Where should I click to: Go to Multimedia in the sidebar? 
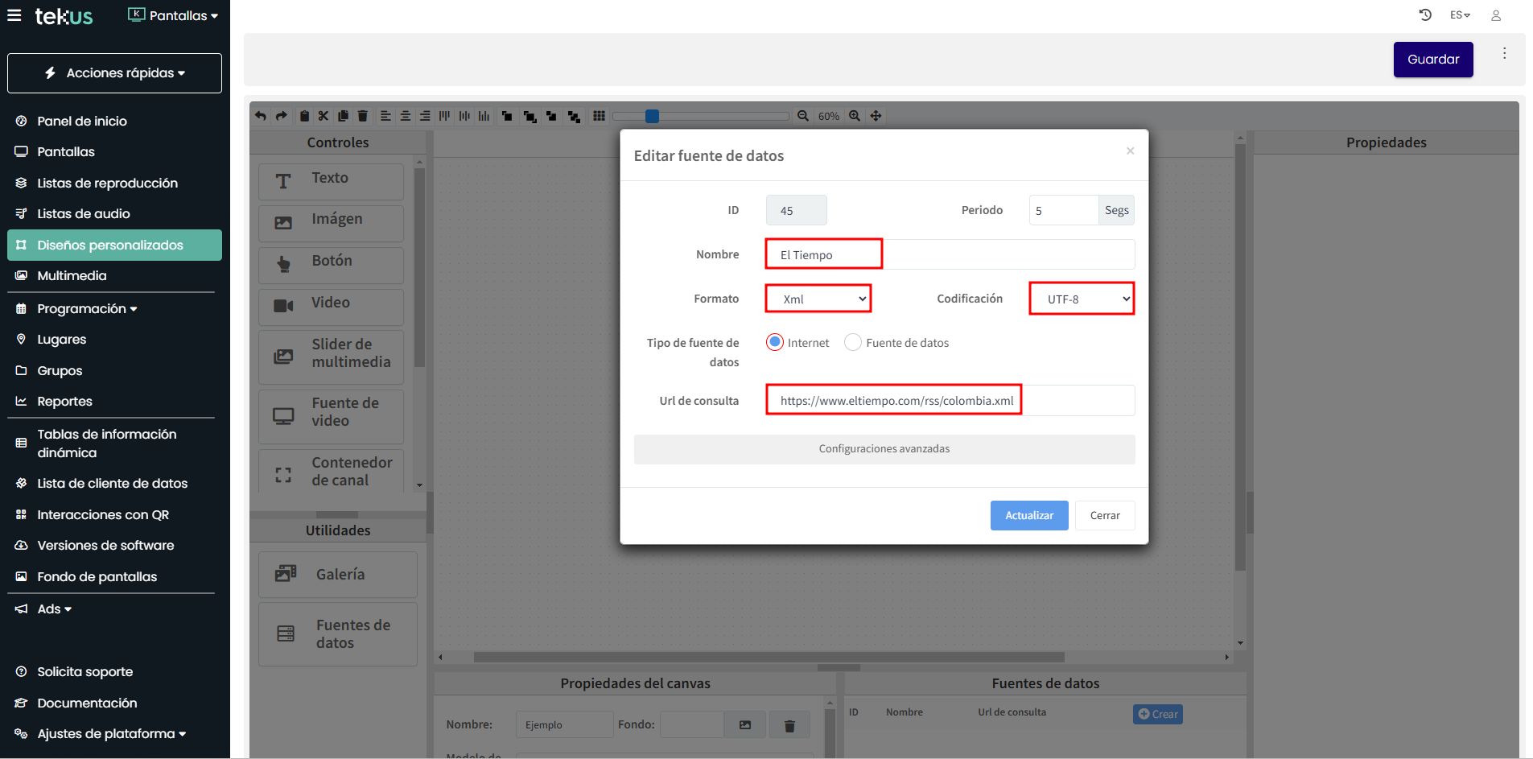click(72, 275)
